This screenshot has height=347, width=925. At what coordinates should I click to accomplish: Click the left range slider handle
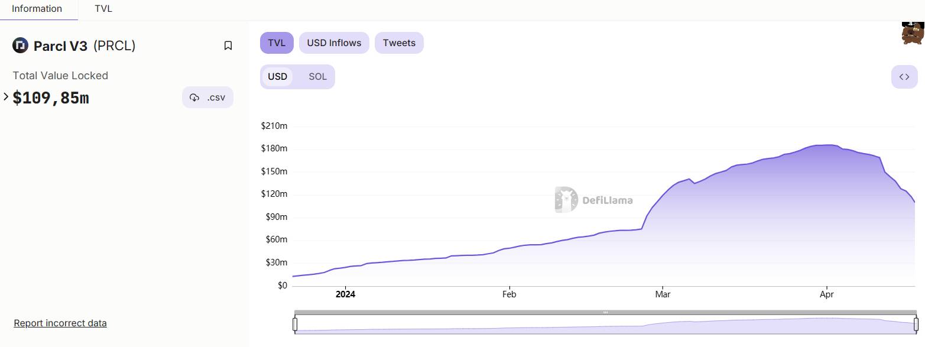click(295, 324)
